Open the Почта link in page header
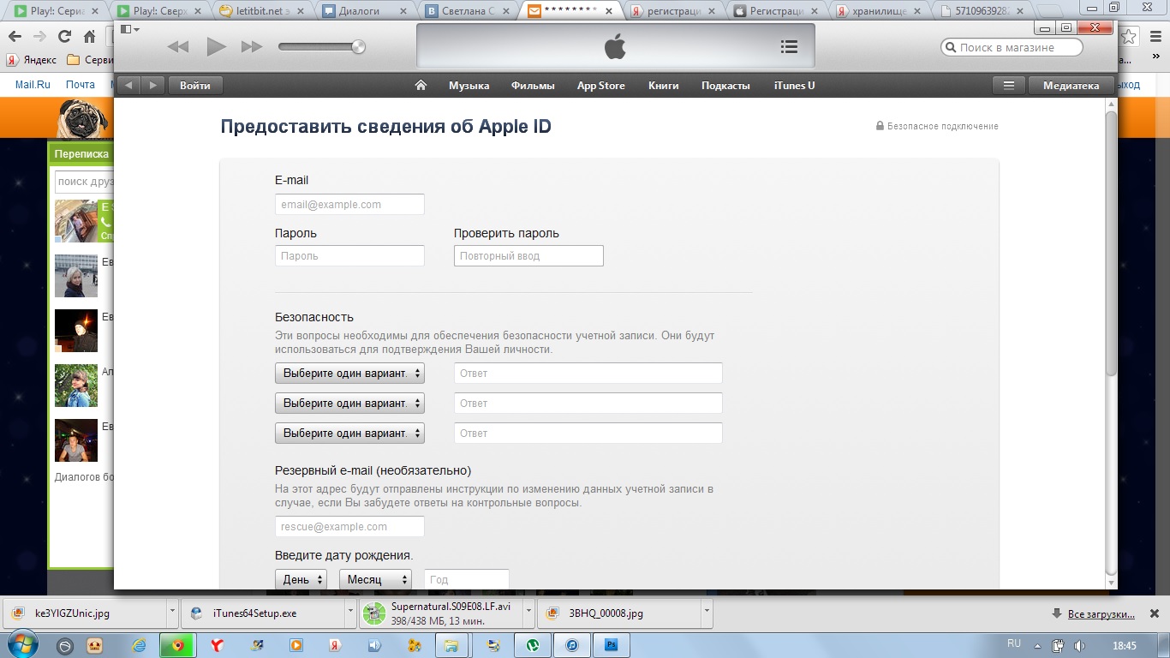The image size is (1170, 658). (81, 85)
